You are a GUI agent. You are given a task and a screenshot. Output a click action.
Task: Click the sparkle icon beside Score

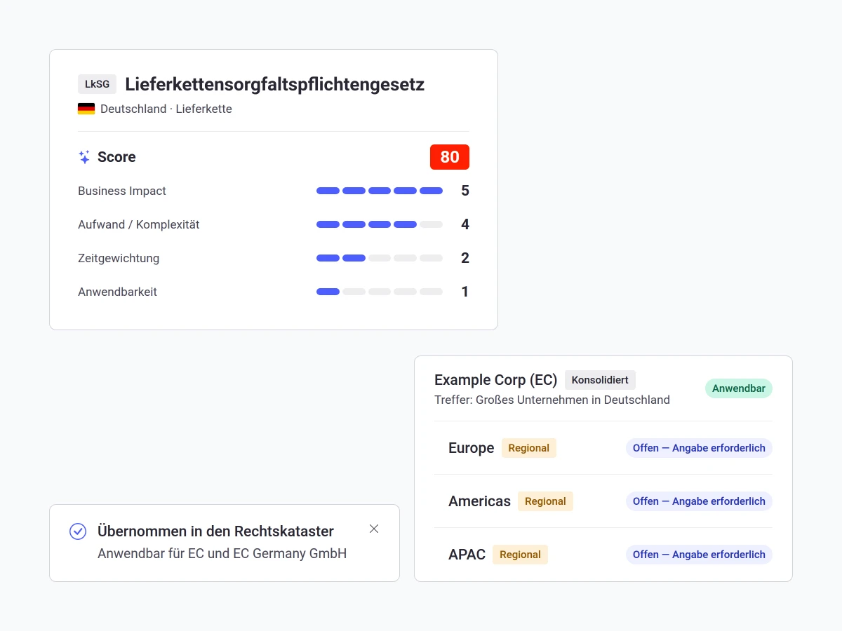point(84,157)
